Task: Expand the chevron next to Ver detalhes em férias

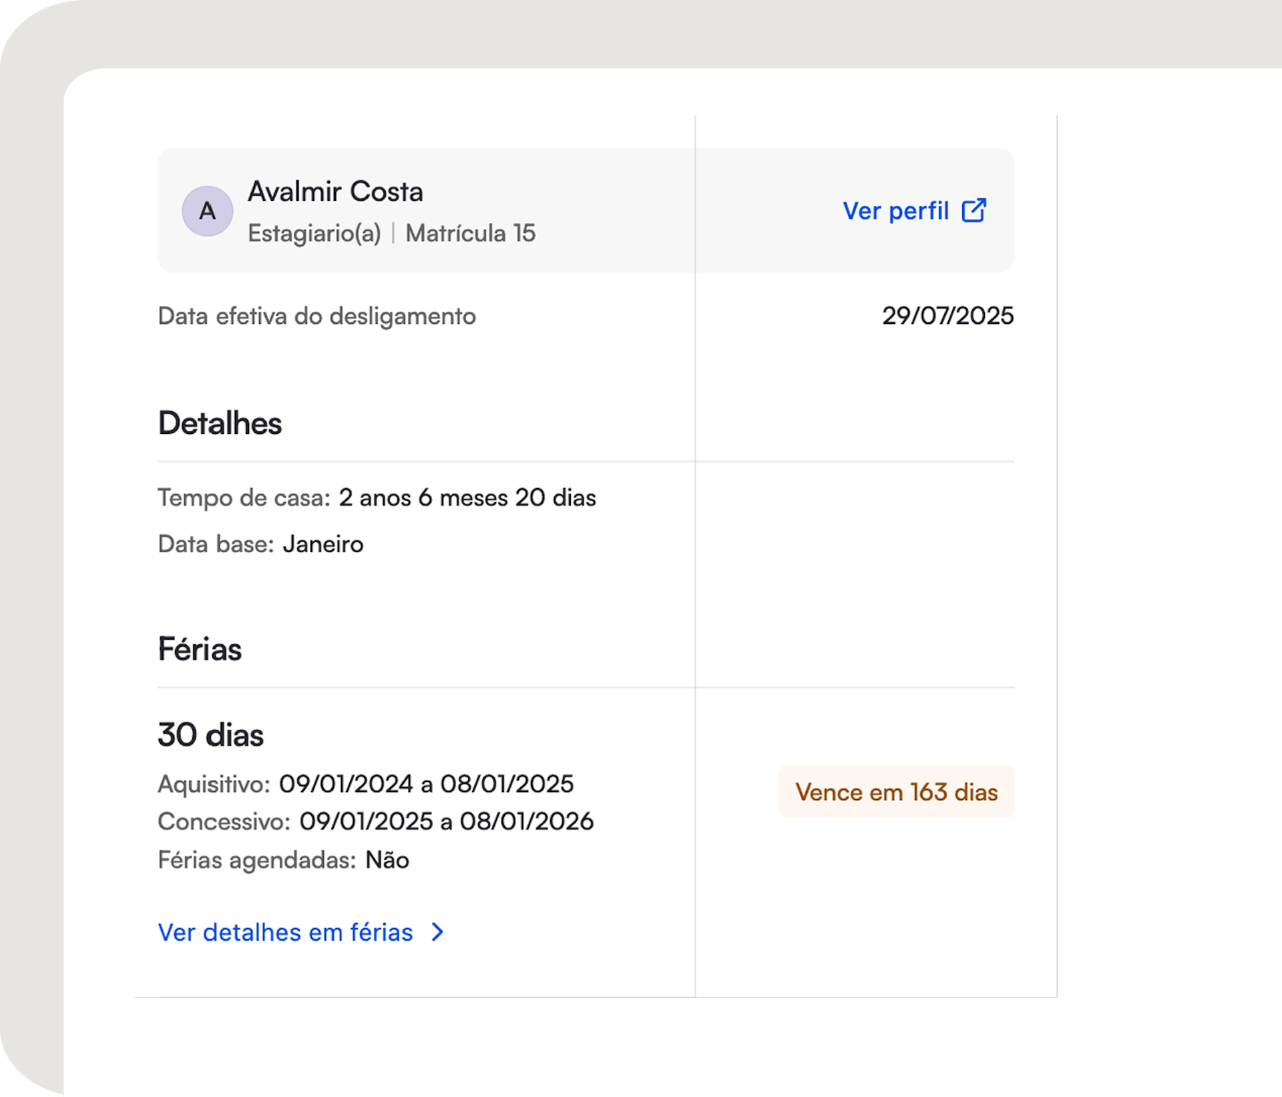Action: click(x=437, y=932)
